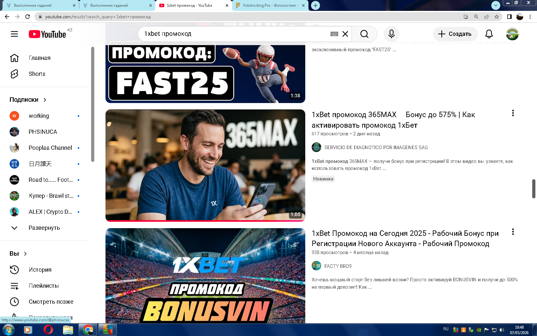Reload the page in Chrome
537x336 pixels.
tap(28, 17)
